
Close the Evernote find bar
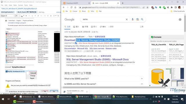1,94
